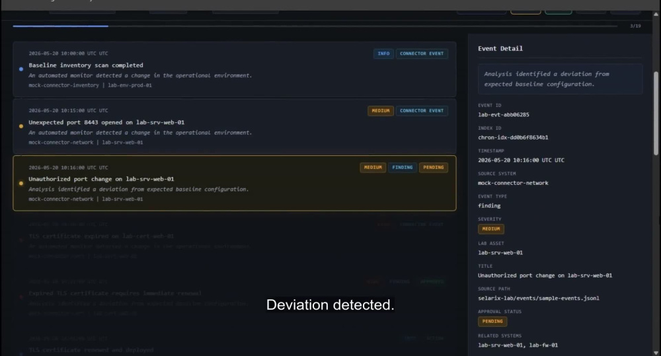Click the RELATED SYSTEMS field label
Viewport: 661px width, 356px height.
tap(500, 336)
